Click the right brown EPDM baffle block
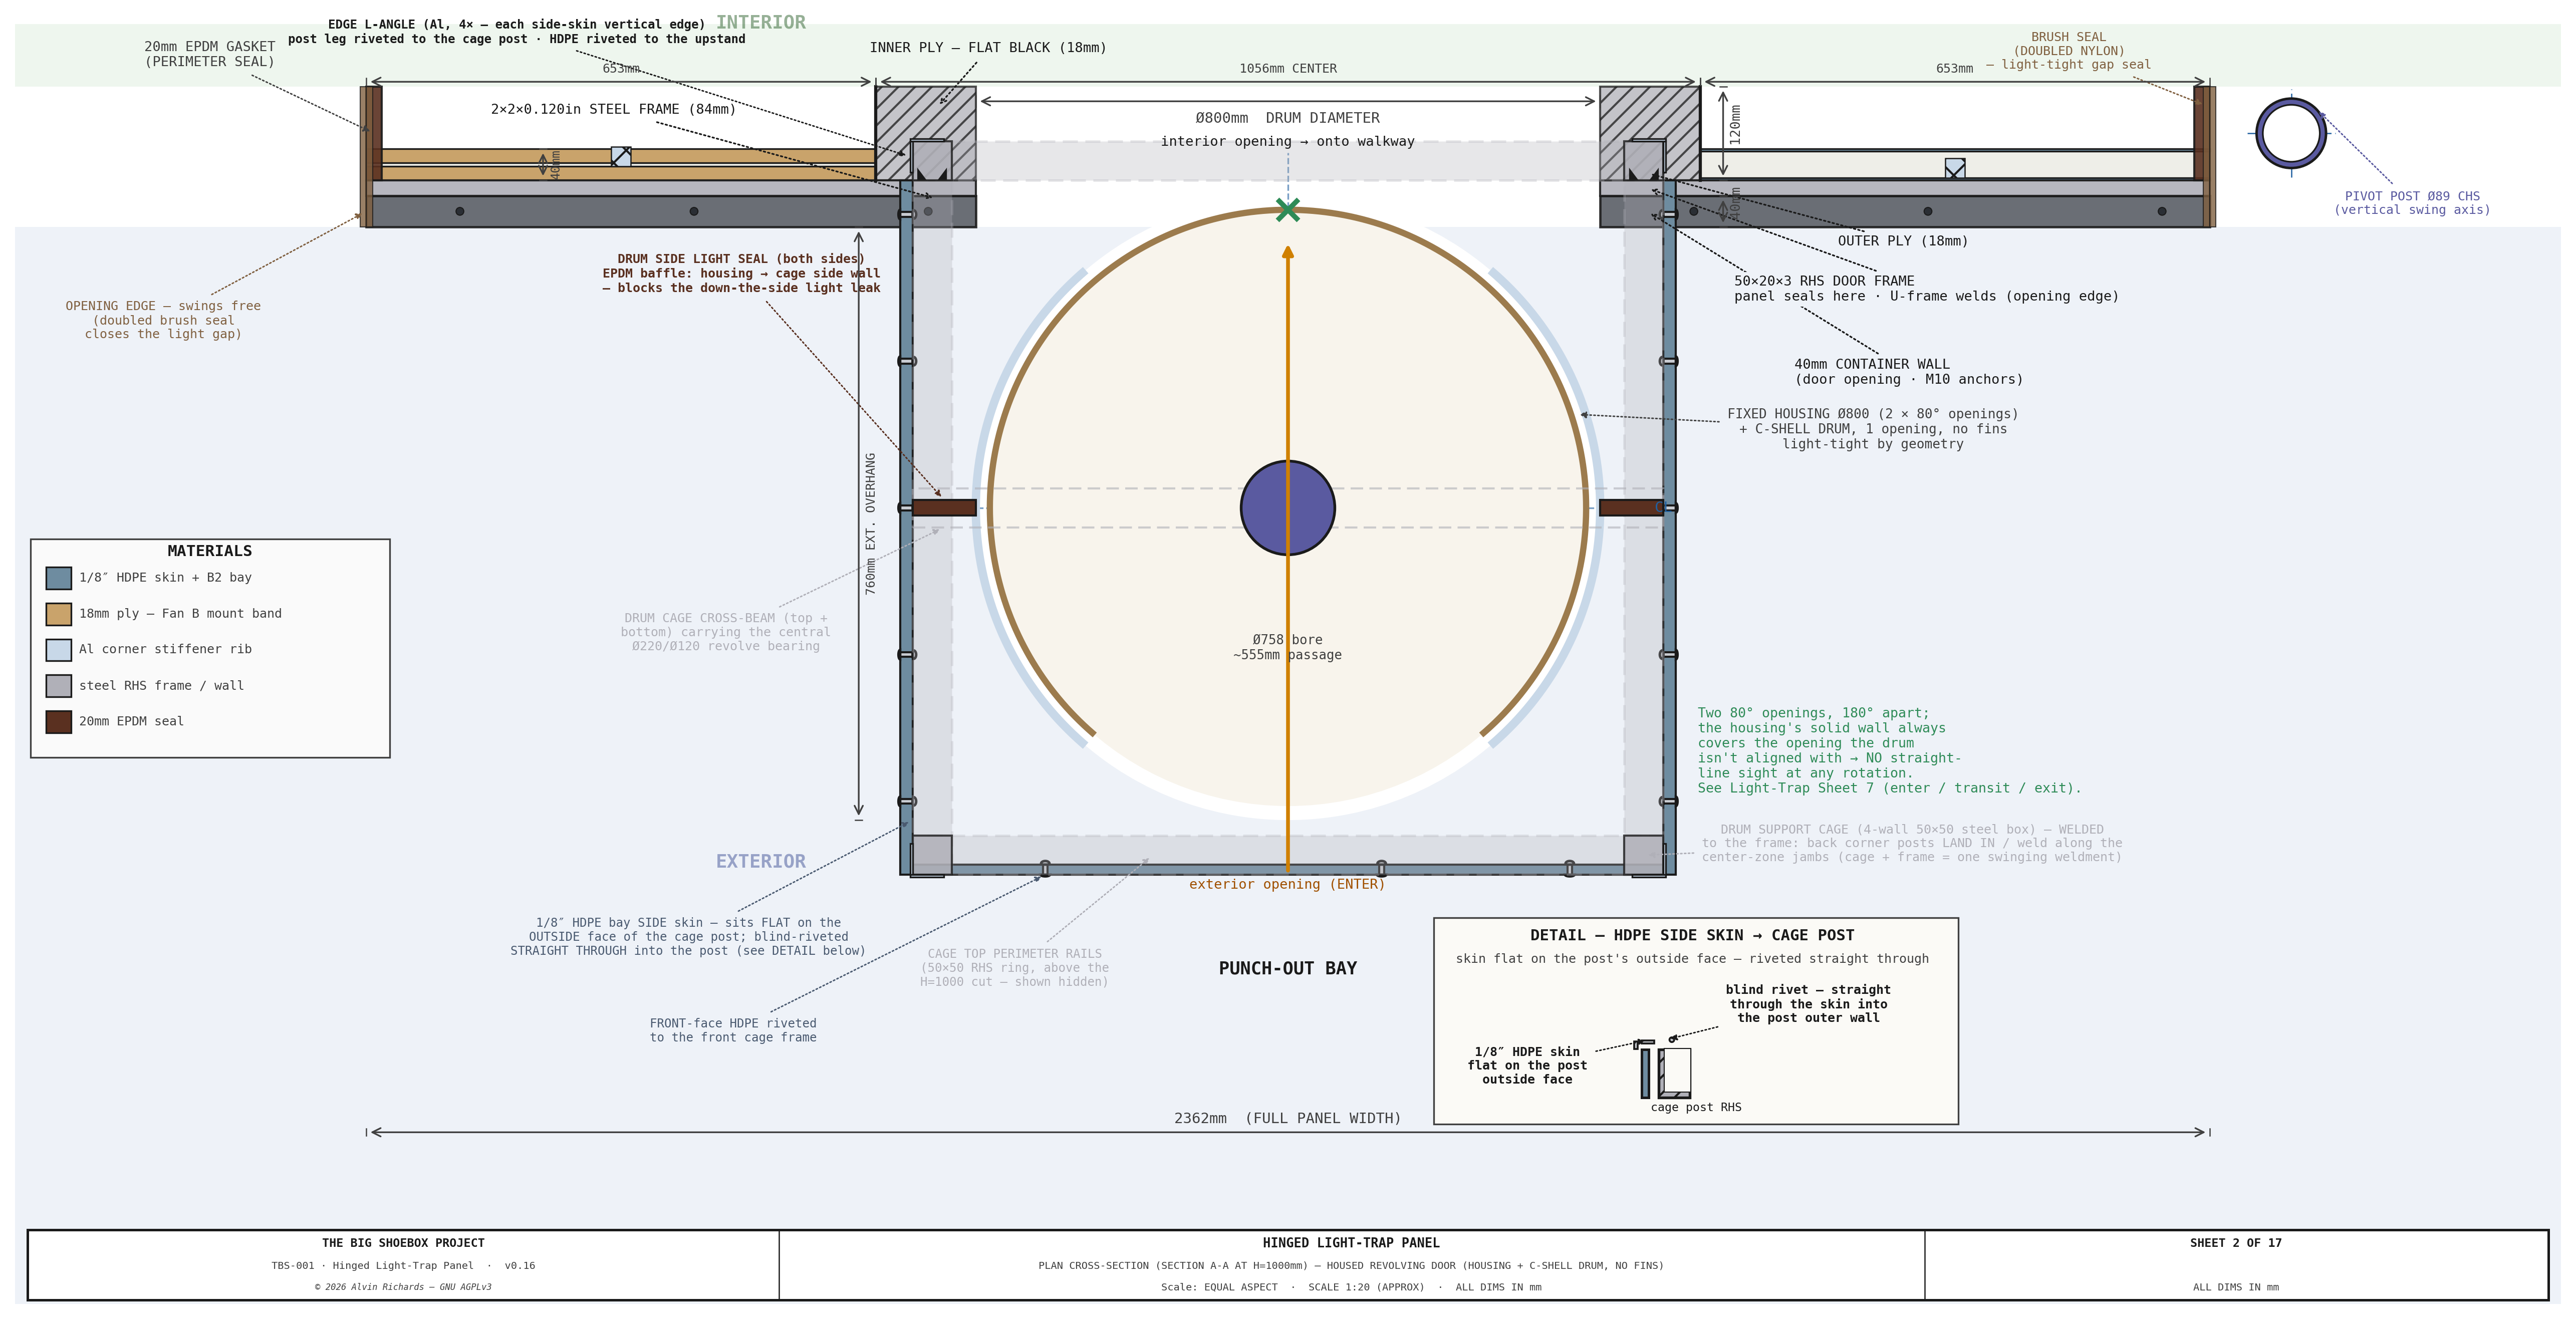The width and height of the screenshot is (2576, 1319). [1631, 508]
